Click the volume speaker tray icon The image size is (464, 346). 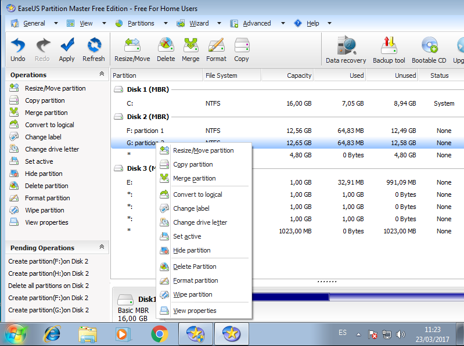(x=400, y=334)
